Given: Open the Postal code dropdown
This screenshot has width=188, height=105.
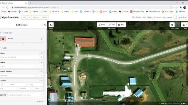Looking at the screenshot, I should coord(41,88).
